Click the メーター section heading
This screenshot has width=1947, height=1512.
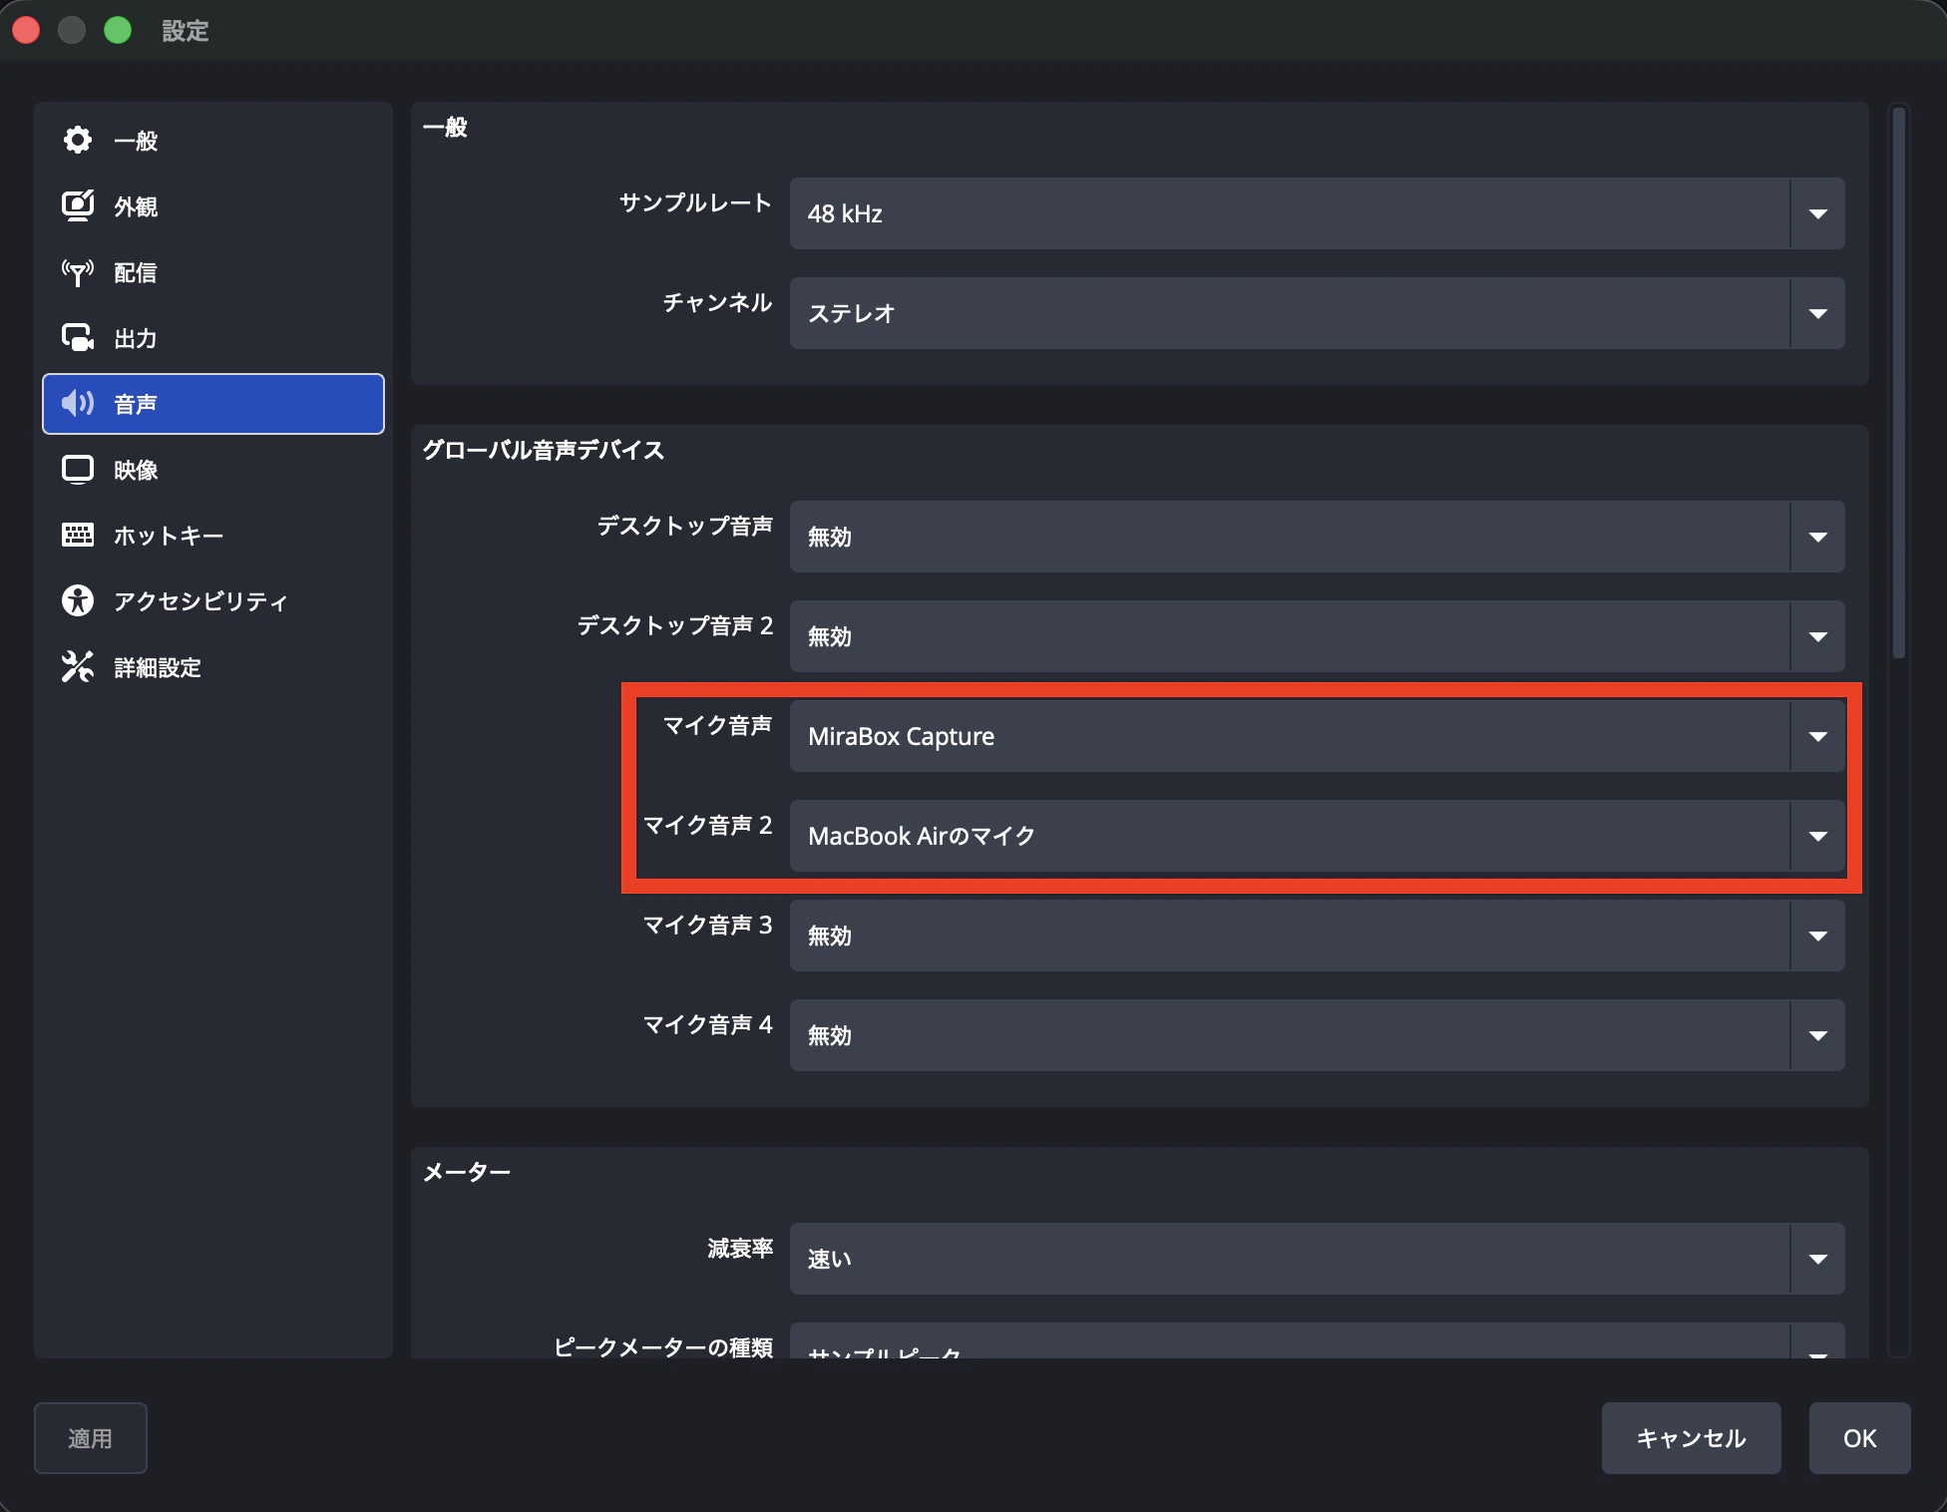tap(466, 1172)
